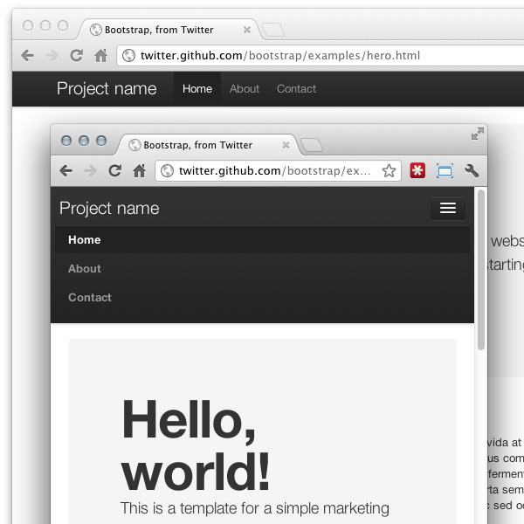Select the Bootstrap, from Twitter tab in background window
This screenshot has width=524, height=524.
pos(169,30)
